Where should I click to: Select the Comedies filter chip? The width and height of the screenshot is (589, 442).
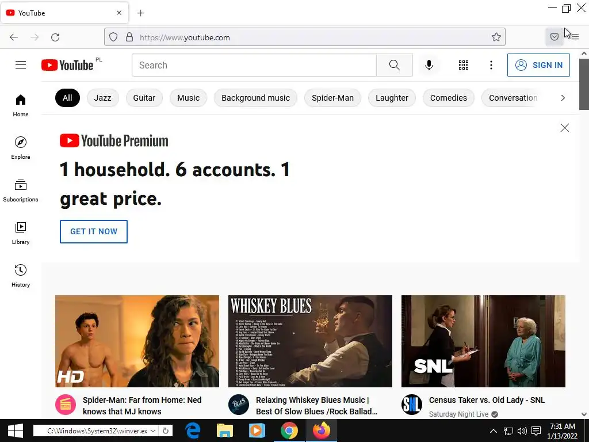[x=449, y=98]
